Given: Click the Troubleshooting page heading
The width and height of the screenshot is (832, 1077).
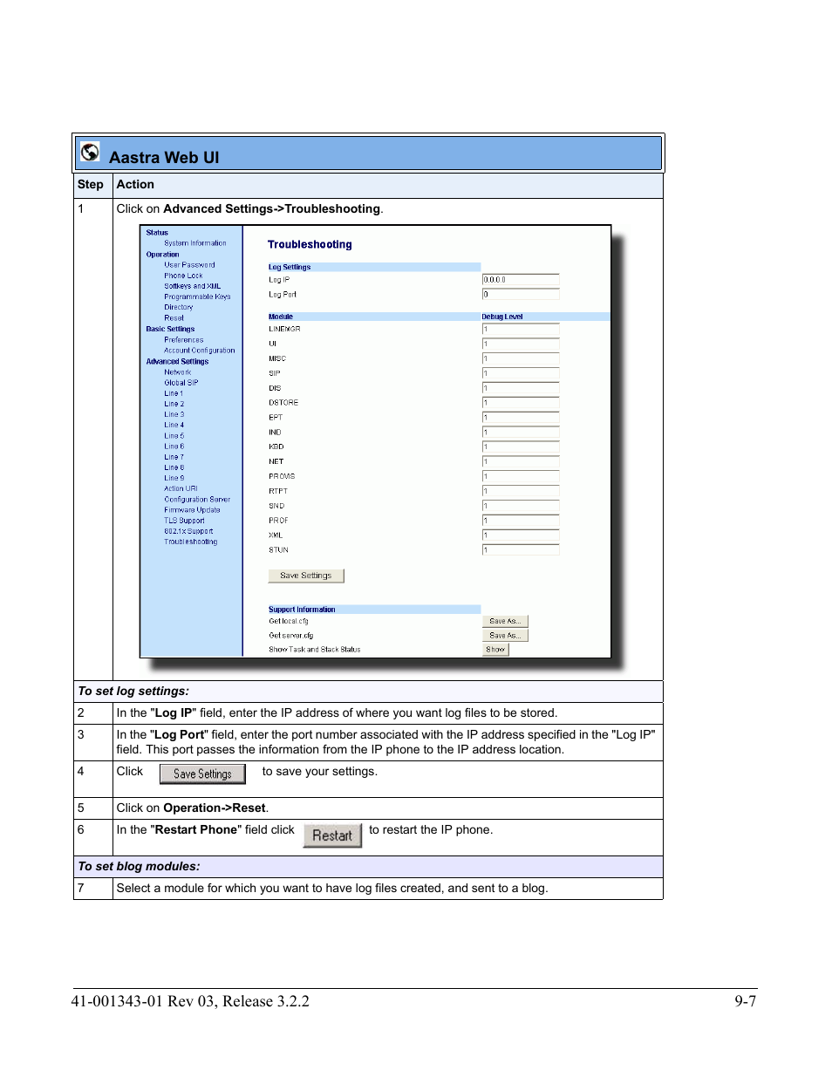Looking at the screenshot, I should (x=310, y=245).
